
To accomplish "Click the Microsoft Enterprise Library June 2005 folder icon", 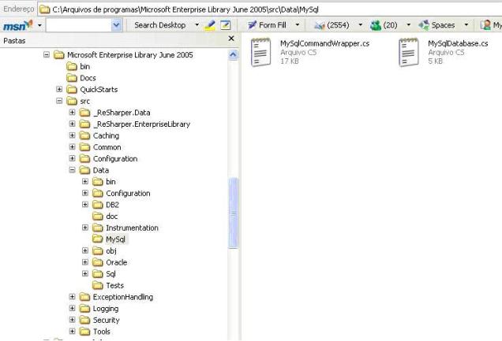I will pos(59,55).
